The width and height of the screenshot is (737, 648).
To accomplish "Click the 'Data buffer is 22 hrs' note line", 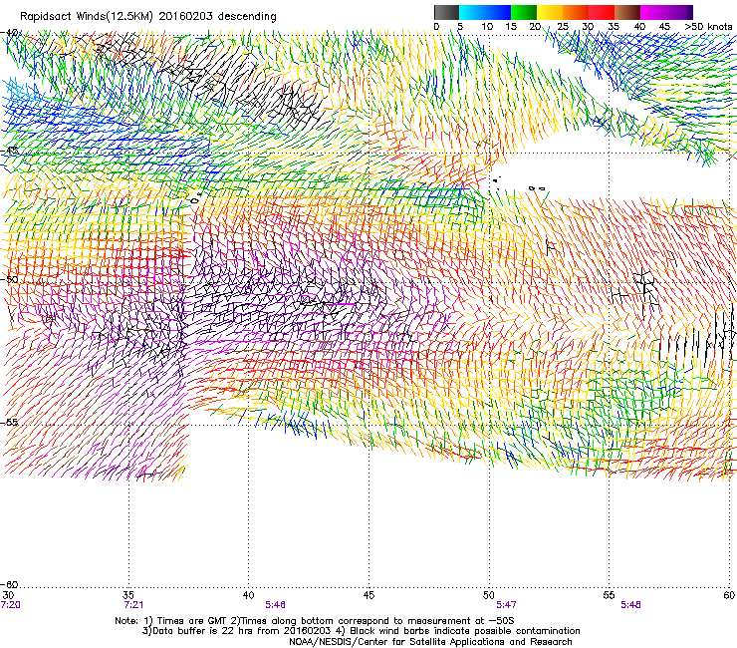I will pyautogui.click(x=361, y=631).
